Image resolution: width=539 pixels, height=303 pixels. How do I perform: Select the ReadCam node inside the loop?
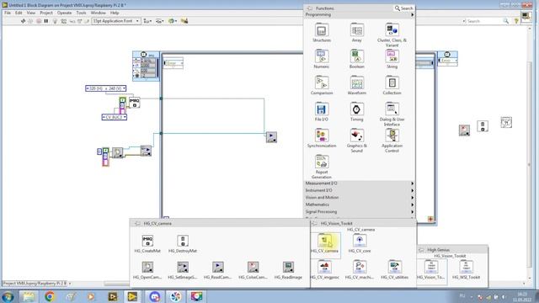(271, 137)
